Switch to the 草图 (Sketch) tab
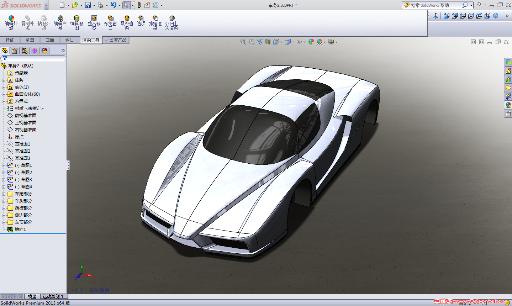 coord(30,40)
